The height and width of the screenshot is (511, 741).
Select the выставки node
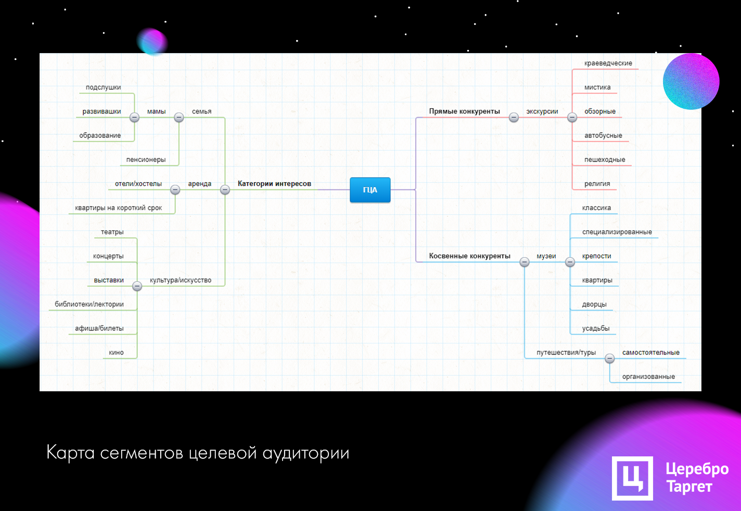[x=109, y=280]
